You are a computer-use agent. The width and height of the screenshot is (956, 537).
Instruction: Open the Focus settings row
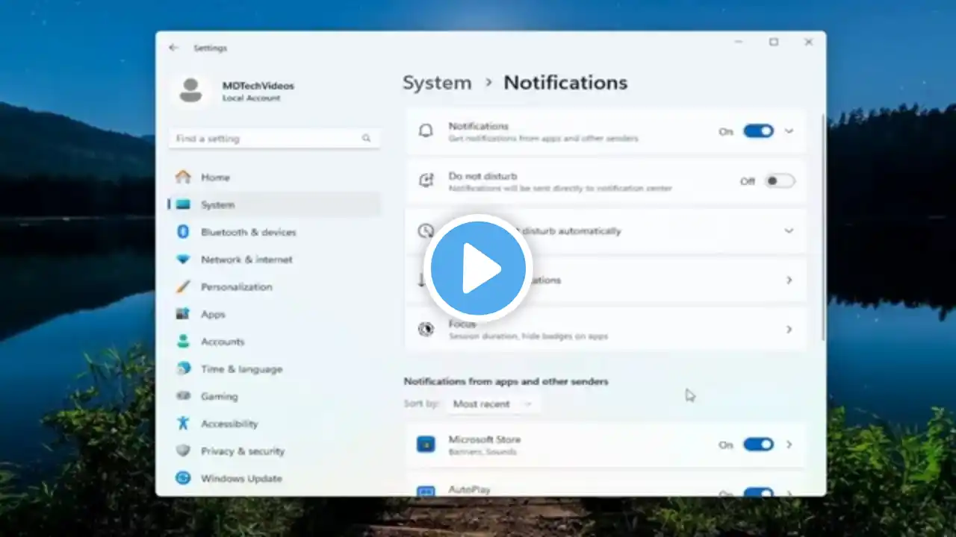point(606,330)
